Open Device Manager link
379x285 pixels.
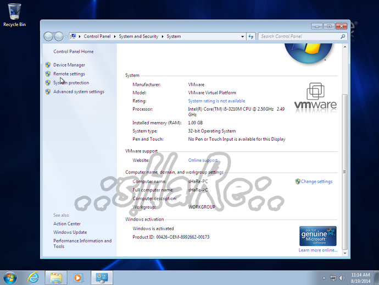coord(69,65)
